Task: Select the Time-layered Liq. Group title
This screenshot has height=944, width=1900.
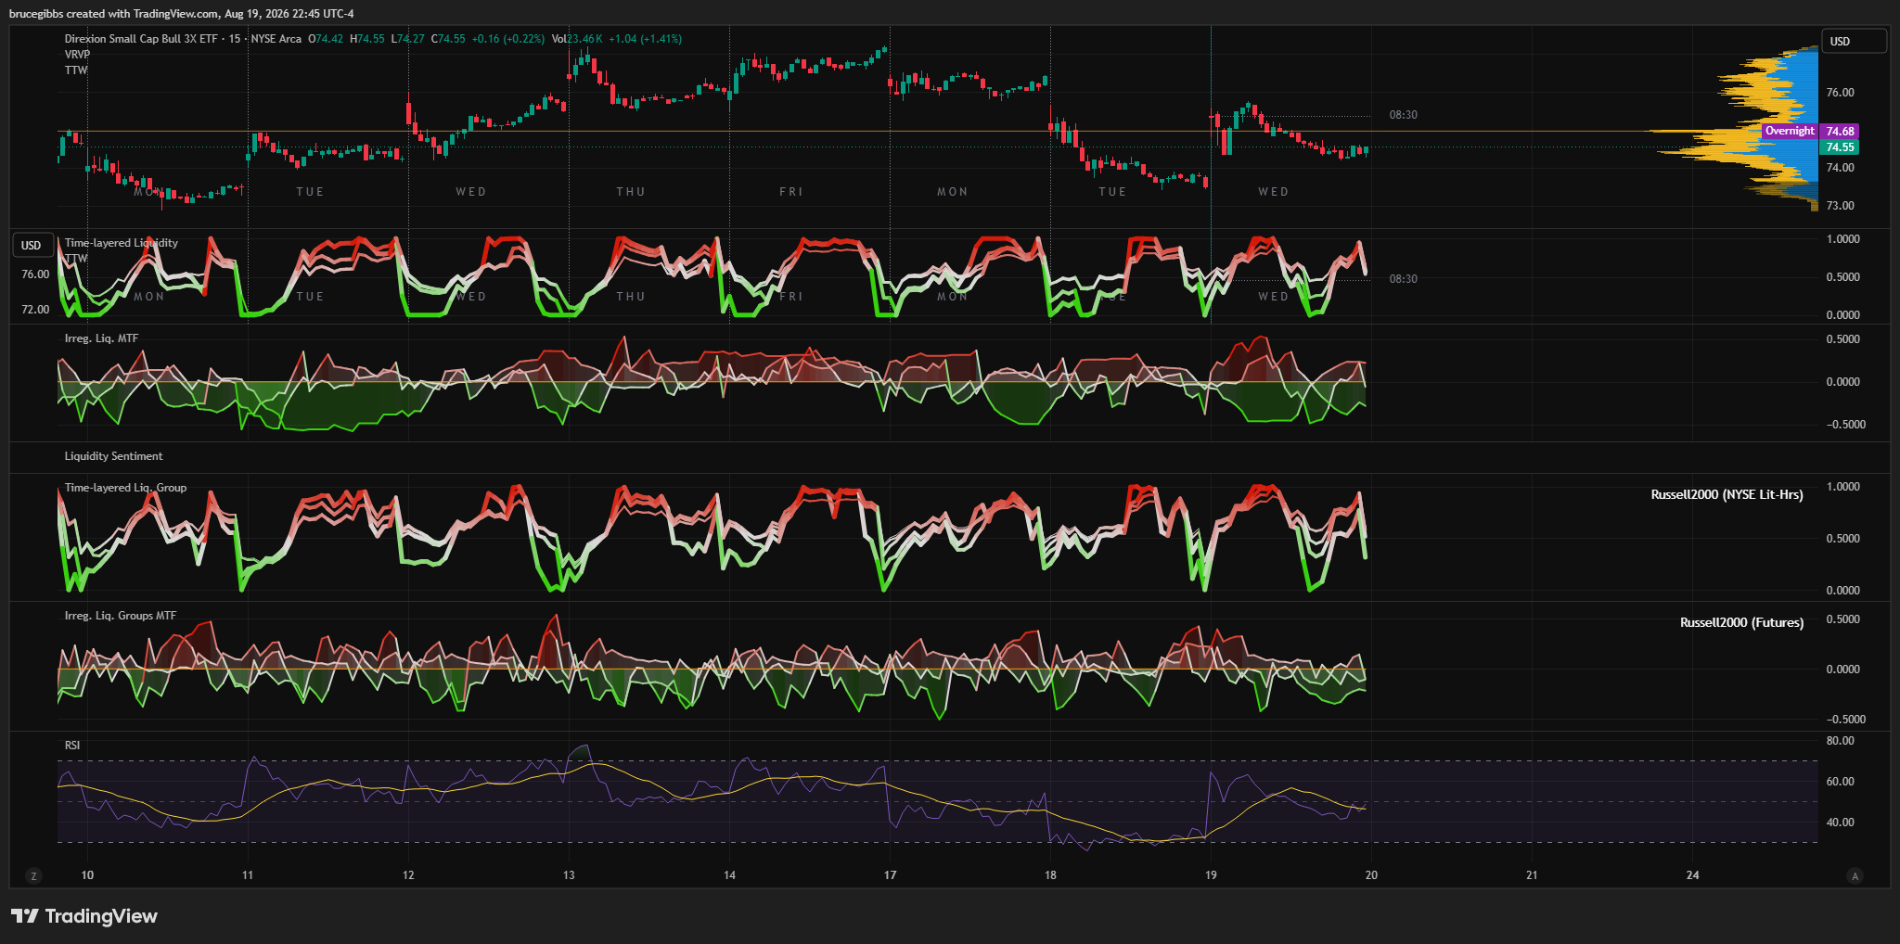Action: 125,488
